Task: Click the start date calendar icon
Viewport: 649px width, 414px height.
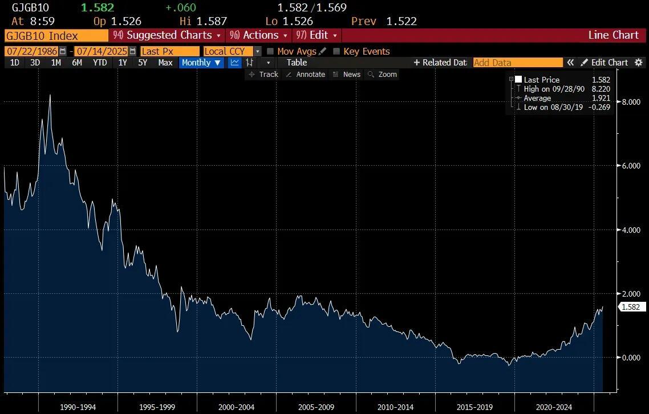Action: tap(63, 51)
